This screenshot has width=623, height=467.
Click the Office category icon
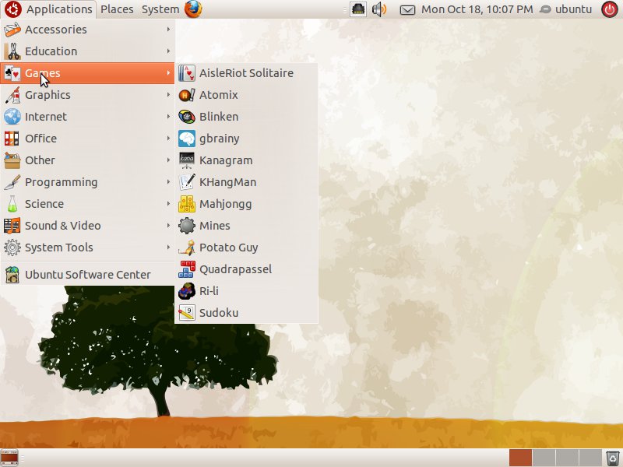tap(12, 139)
